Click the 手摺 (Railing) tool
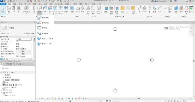 (x=72, y=10)
